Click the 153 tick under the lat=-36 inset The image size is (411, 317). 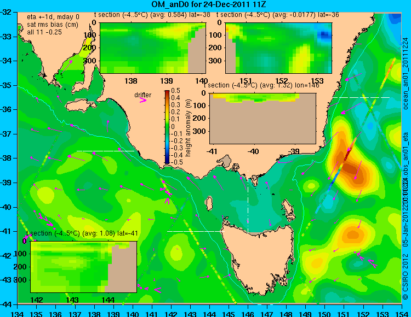tap(317, 81)
